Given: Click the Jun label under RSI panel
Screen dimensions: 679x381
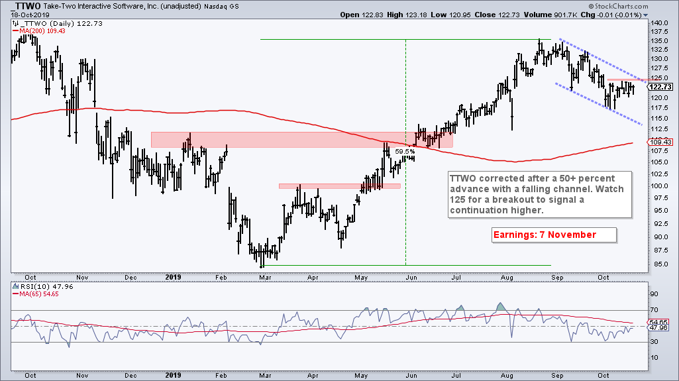Looking at the screenshot, I should click(x=411, y=376).
